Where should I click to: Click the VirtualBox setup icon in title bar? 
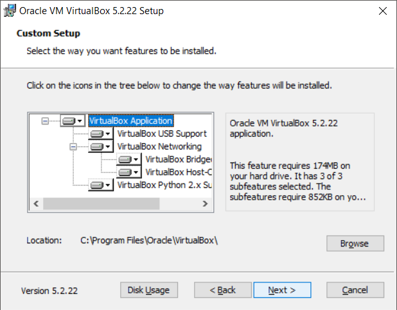click(10, 11)
